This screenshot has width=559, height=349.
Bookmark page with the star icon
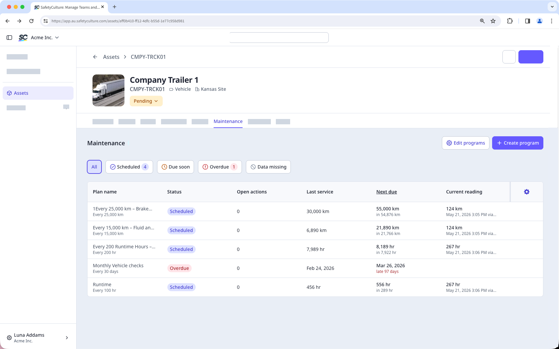(493, 21)
